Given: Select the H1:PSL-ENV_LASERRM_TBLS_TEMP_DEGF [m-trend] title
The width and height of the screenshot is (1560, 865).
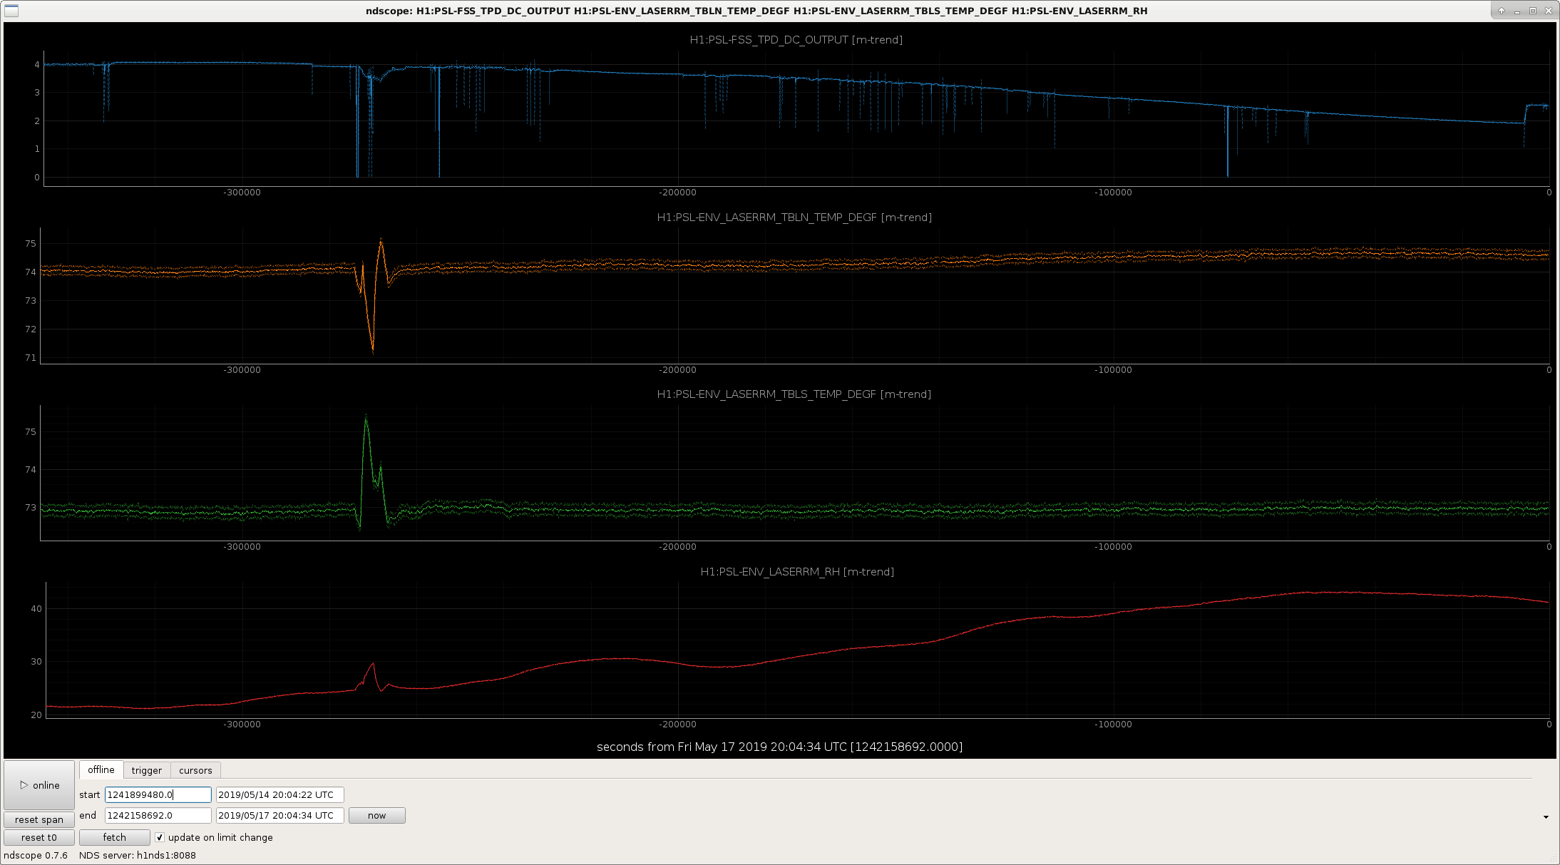Looking at the screenshot, I should click(794, 394).
